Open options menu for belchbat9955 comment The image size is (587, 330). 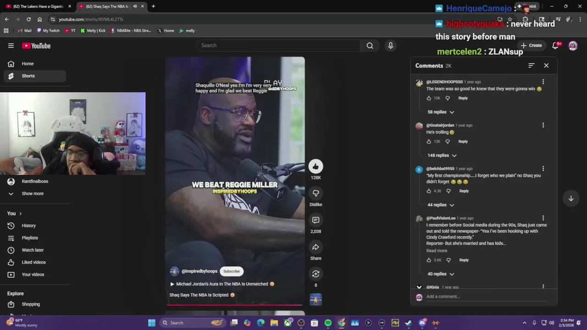tap(543, 169)
